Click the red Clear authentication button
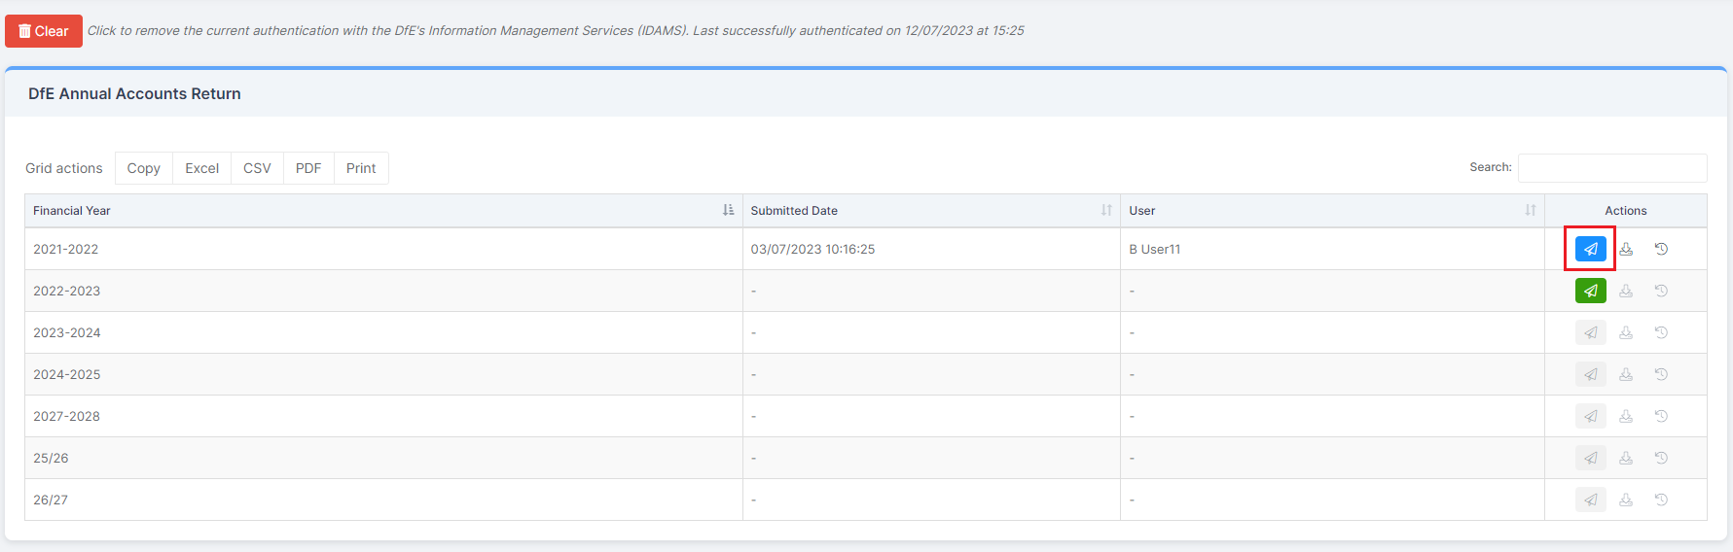This screenshot has height=552, width=1733. 44,31
